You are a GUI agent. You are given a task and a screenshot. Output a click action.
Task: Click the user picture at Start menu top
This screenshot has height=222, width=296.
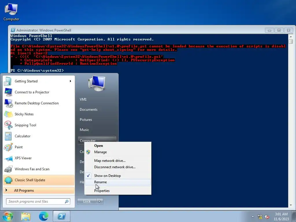coord(97,83)
